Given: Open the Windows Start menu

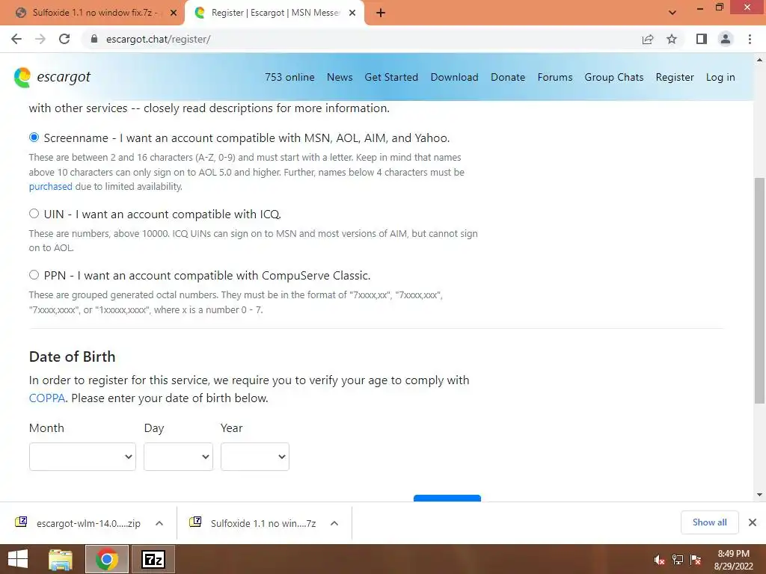Looking at the screenshot, I should pos(18,559).
